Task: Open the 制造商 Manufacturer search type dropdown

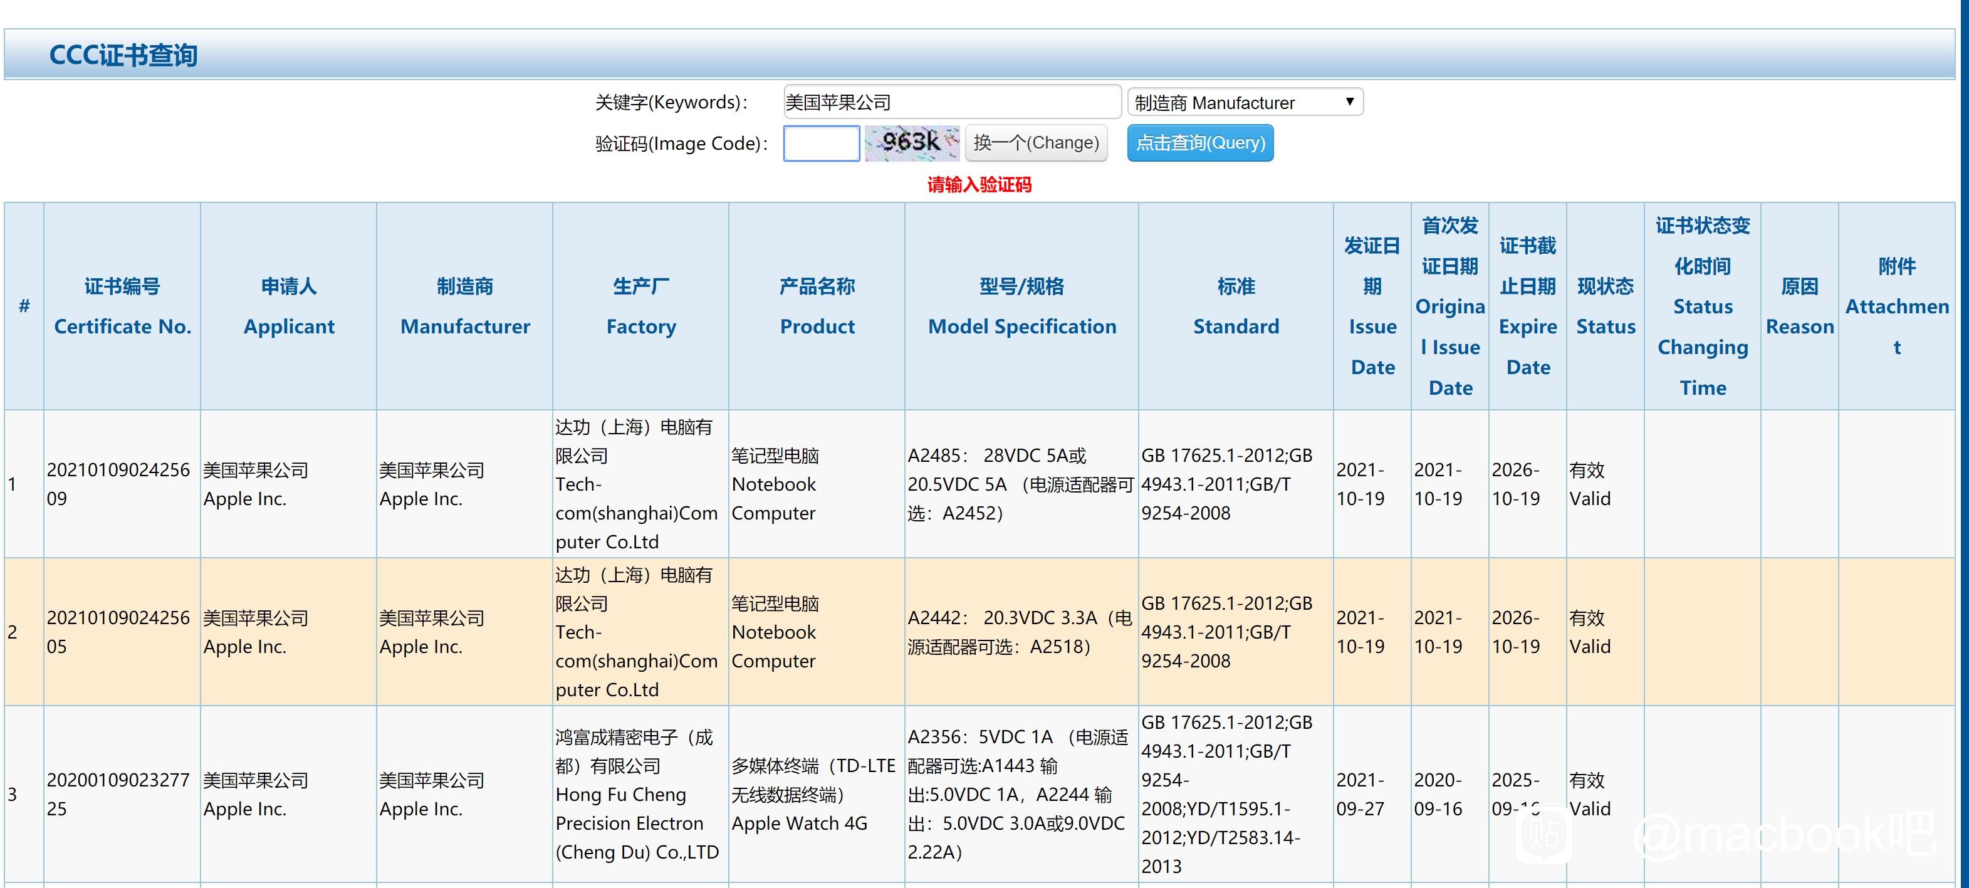Action: [1245, 102]
